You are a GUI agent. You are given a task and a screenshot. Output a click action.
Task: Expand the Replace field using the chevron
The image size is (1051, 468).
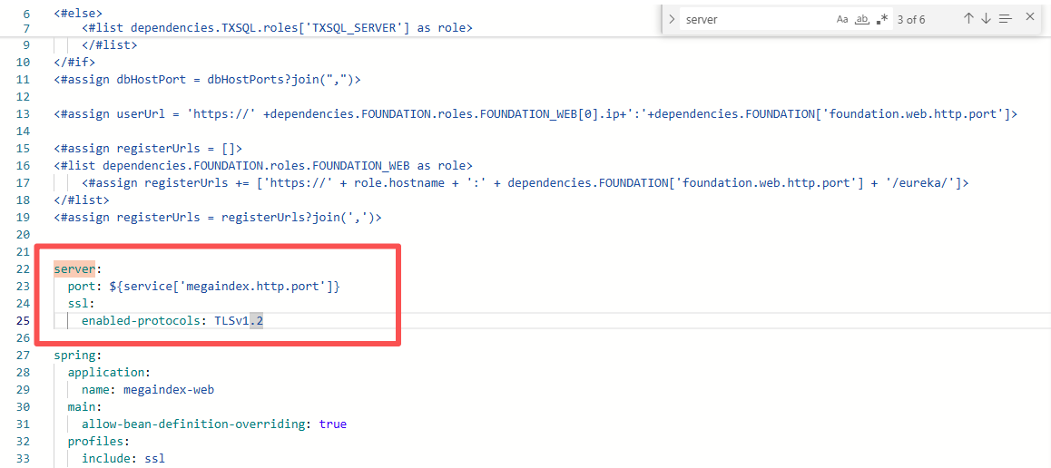pyautogui.click(x=672, y=19)
